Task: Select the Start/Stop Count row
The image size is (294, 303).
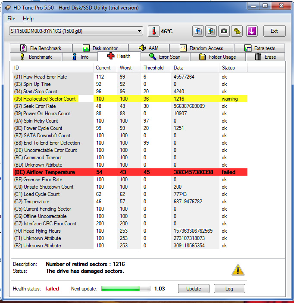Action: [x=130, y=92]
